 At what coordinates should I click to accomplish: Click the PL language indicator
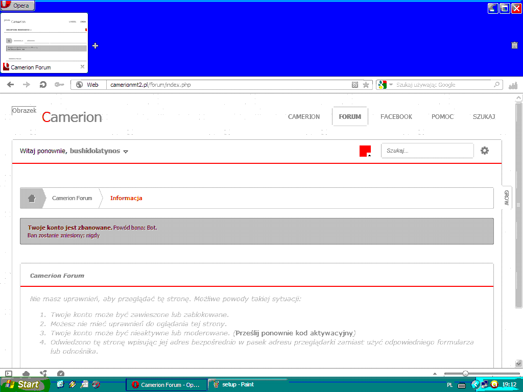pyautogui.click(x=449, y=385)
